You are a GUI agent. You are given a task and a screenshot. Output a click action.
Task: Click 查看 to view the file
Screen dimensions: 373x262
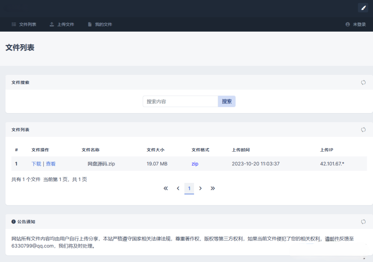coord(51,164)
